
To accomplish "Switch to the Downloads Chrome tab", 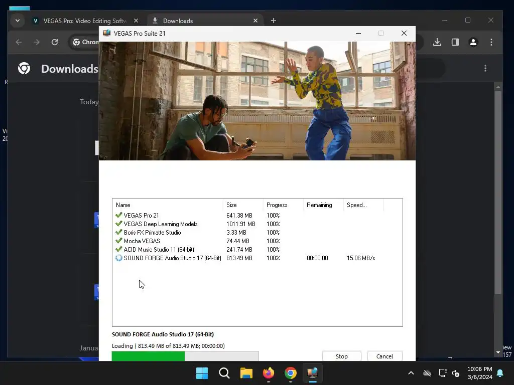I will [205, 21].
